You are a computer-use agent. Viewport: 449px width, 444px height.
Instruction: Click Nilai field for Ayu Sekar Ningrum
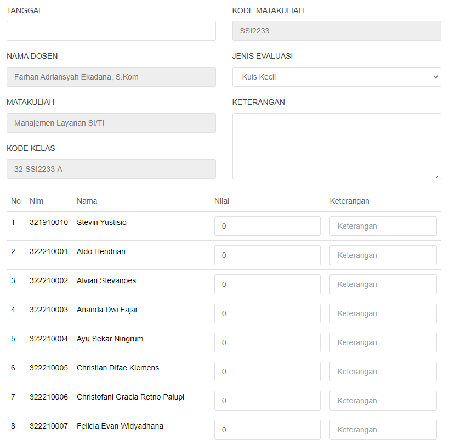267,342
